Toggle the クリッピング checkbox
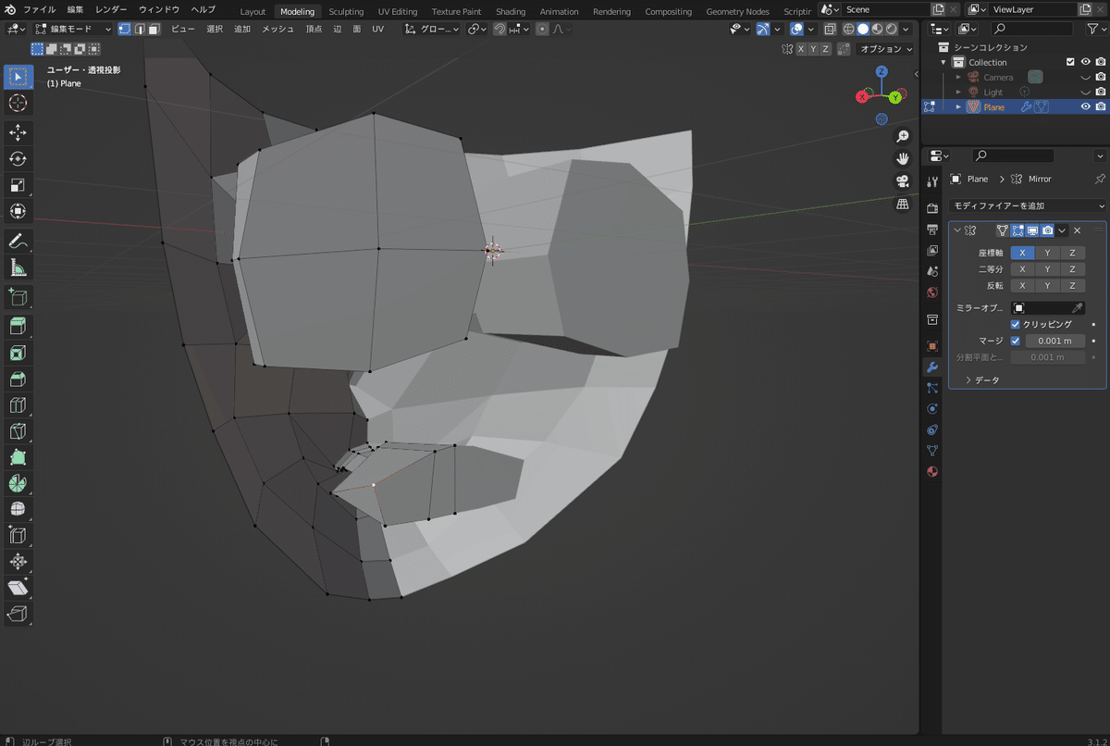The image size is (1110, 746). tap(1016, 325)
